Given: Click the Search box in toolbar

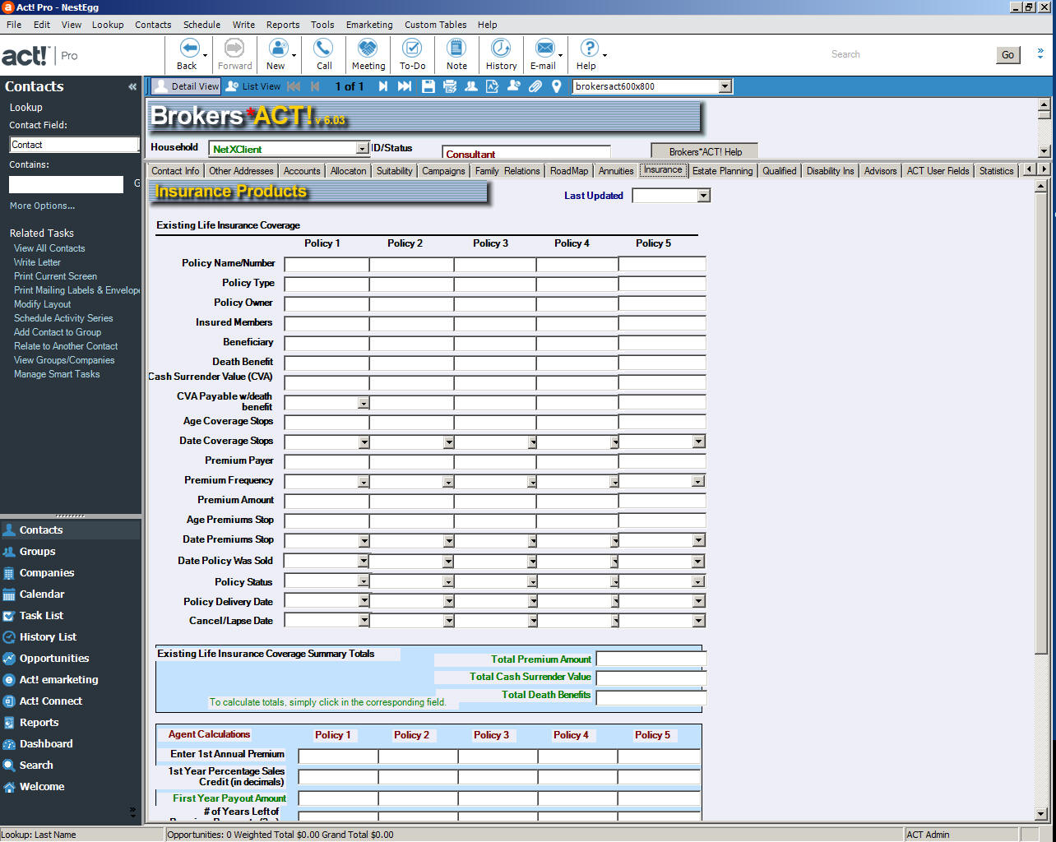Looking at the screenshot, I should [x=909, y=54].
